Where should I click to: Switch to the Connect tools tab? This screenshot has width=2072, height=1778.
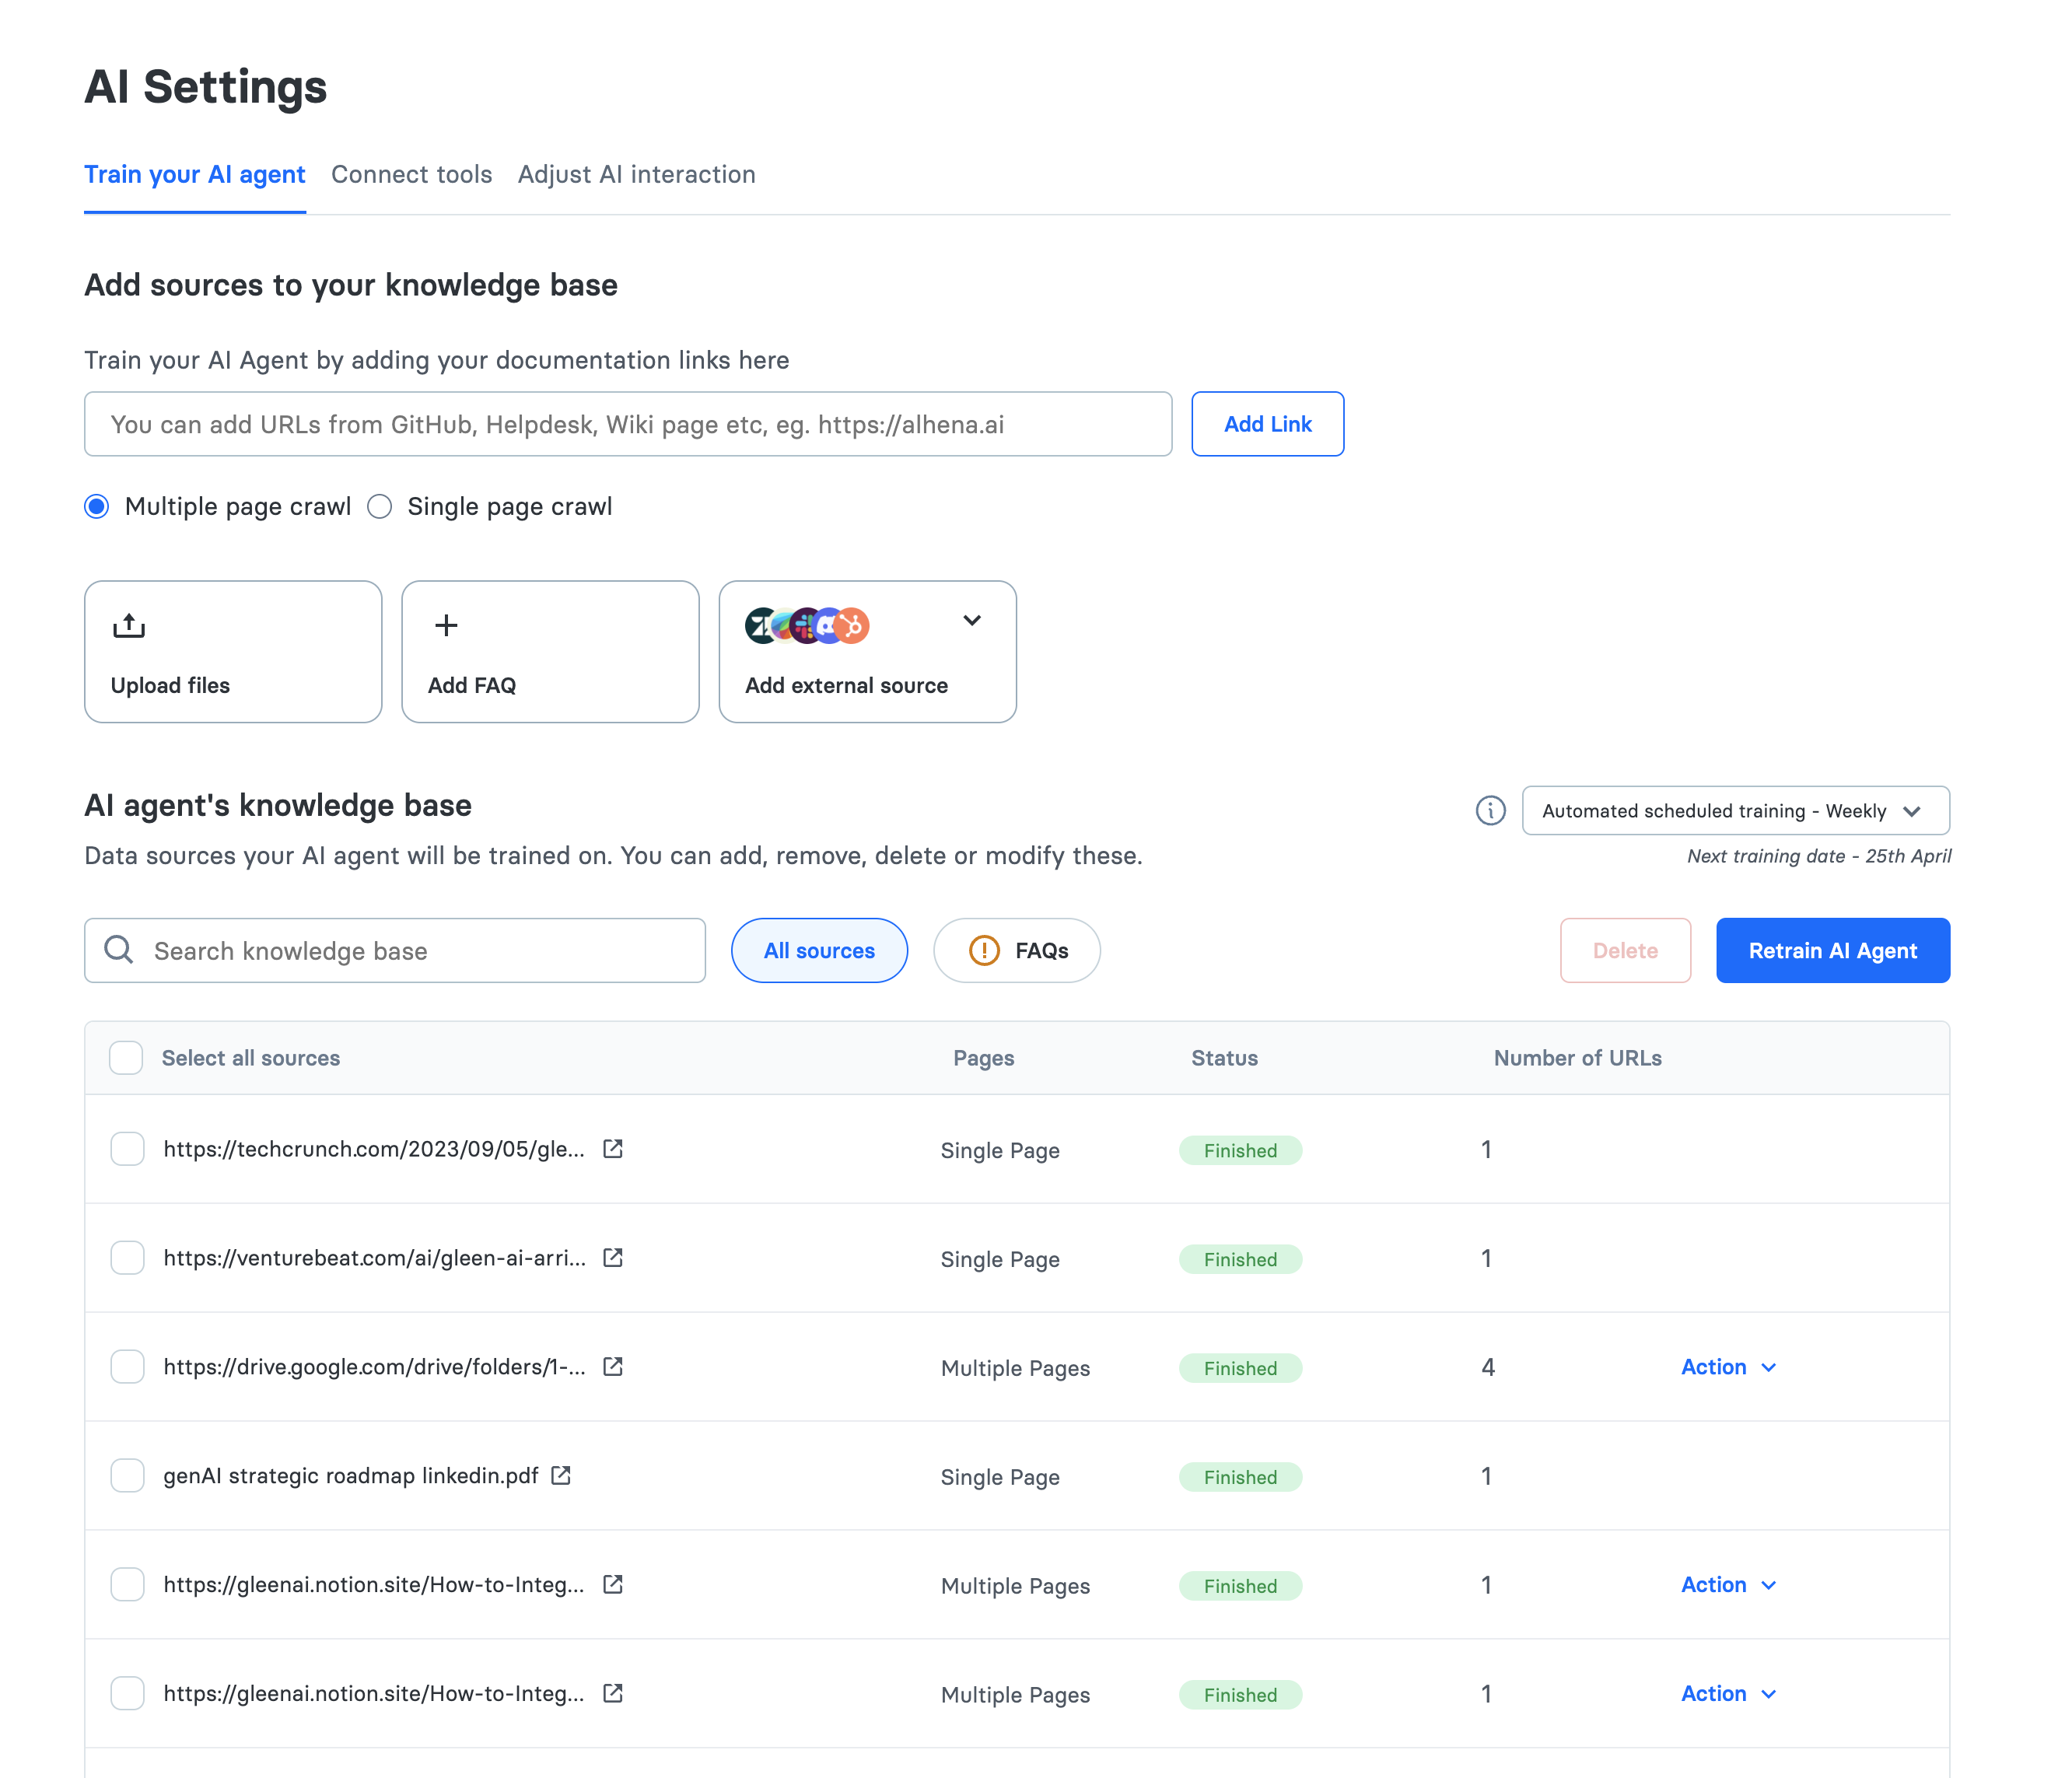(411, 175)
